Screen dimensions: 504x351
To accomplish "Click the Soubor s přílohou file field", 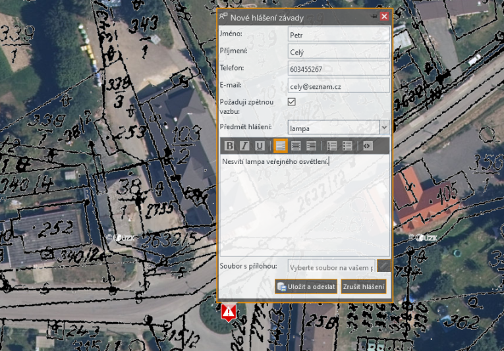I will tap(331, 267).
